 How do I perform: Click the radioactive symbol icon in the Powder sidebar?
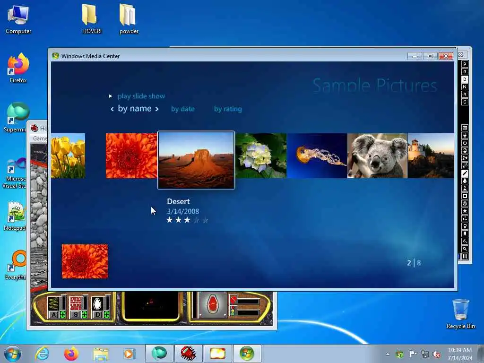point(465,203)
